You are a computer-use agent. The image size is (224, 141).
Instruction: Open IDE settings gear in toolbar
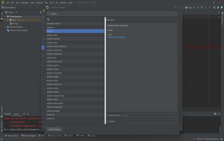click(218, 8)
